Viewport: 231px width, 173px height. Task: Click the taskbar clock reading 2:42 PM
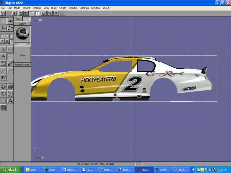pos(222,170)
